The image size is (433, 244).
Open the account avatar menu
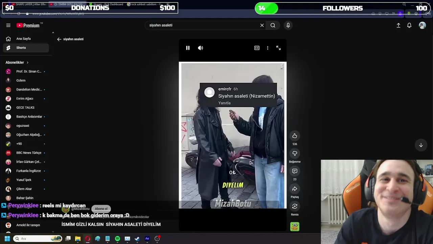tap(422, 25)
